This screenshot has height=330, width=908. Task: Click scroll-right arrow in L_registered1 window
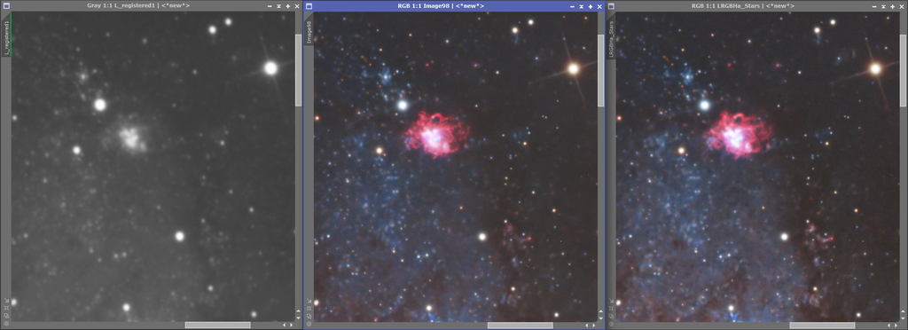click(290, 326)
